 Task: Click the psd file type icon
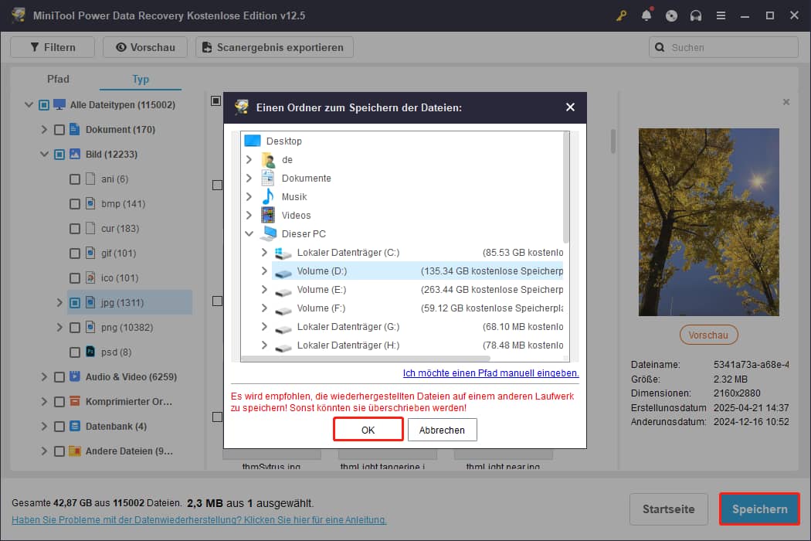coord(90,352)
